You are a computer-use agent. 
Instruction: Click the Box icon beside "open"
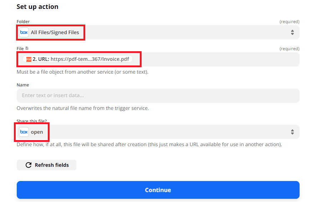coord(24,132)
